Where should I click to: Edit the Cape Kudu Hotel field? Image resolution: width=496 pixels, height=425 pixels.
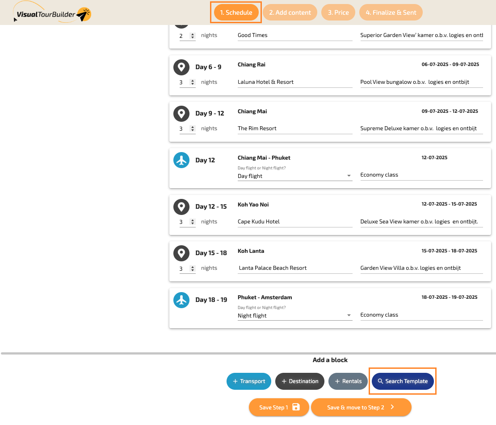point(295,222)
